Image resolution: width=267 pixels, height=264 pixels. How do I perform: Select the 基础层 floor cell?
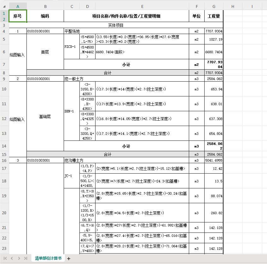click(x=45, y=117)
